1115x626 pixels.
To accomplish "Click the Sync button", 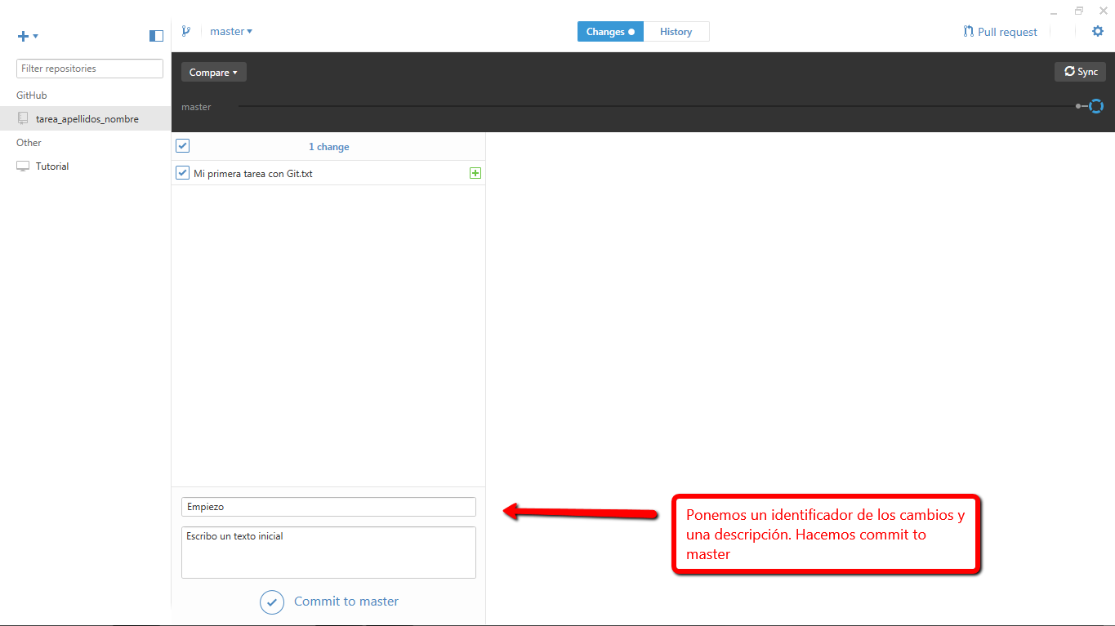I will 1081,72.
